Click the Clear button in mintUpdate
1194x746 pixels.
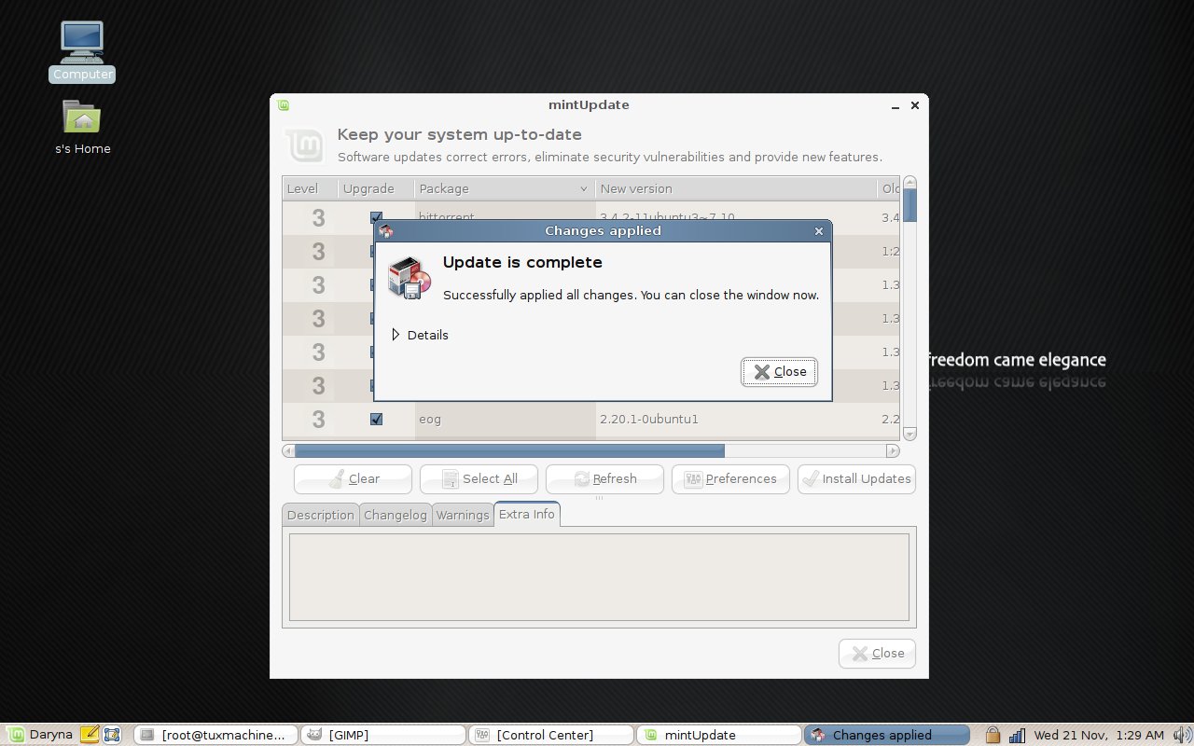353,479
